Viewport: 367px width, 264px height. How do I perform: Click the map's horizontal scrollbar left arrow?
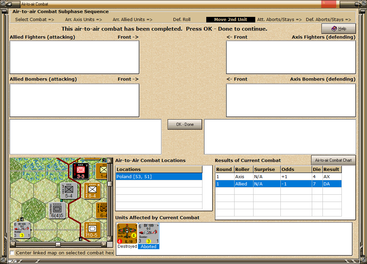point(13,244)
